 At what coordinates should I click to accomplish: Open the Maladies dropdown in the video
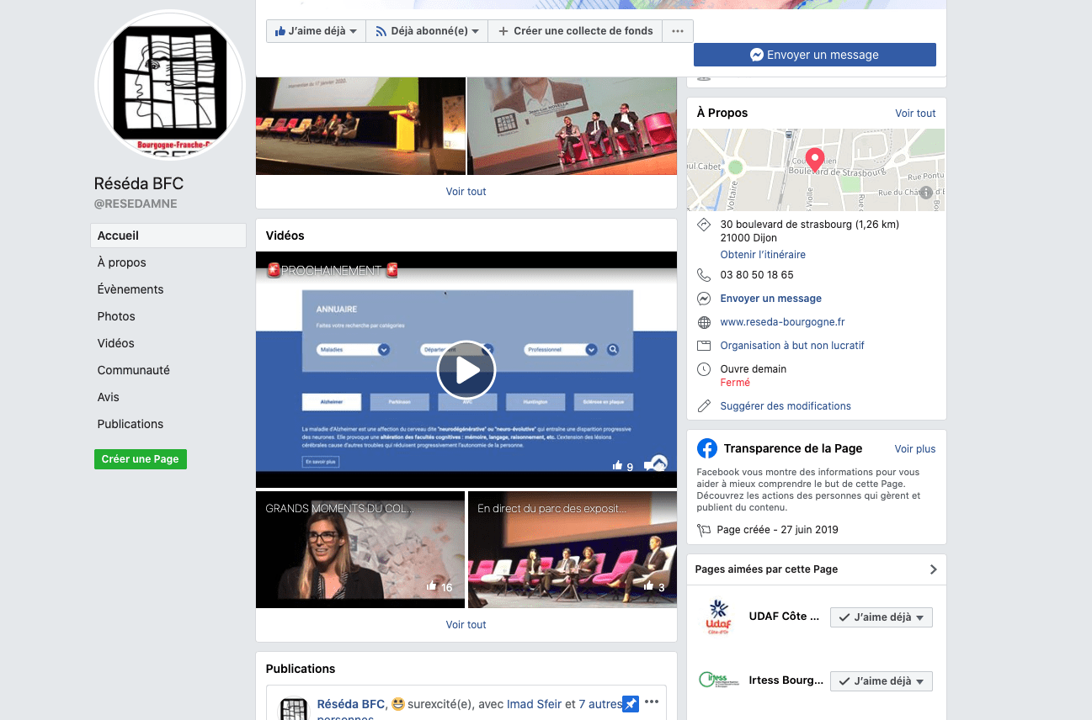tap(354, 350)
